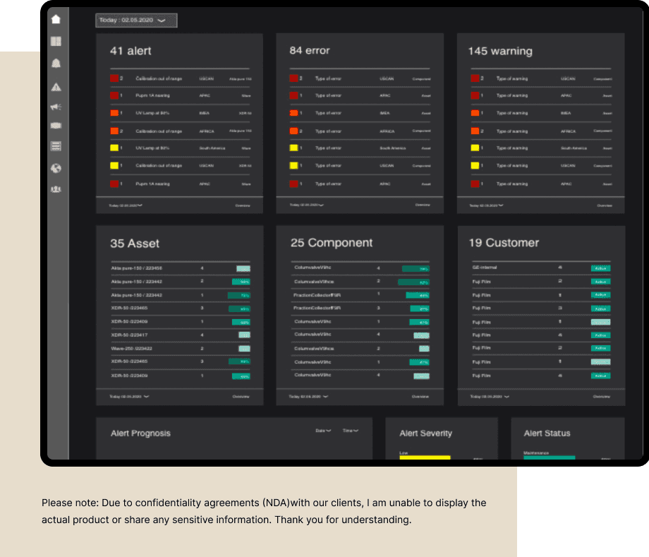
Task: Go to the Home icon in the sidebar
Action: [x=56, y=19]
